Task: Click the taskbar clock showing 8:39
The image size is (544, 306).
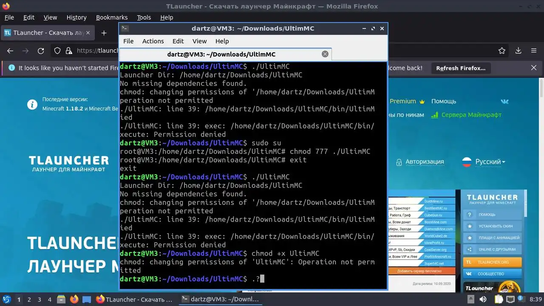Action: click(535, 300)
